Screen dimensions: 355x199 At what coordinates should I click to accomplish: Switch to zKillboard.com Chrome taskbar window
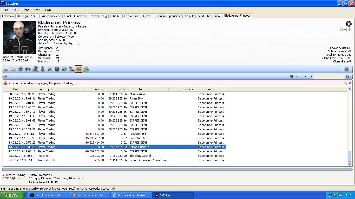89,195
